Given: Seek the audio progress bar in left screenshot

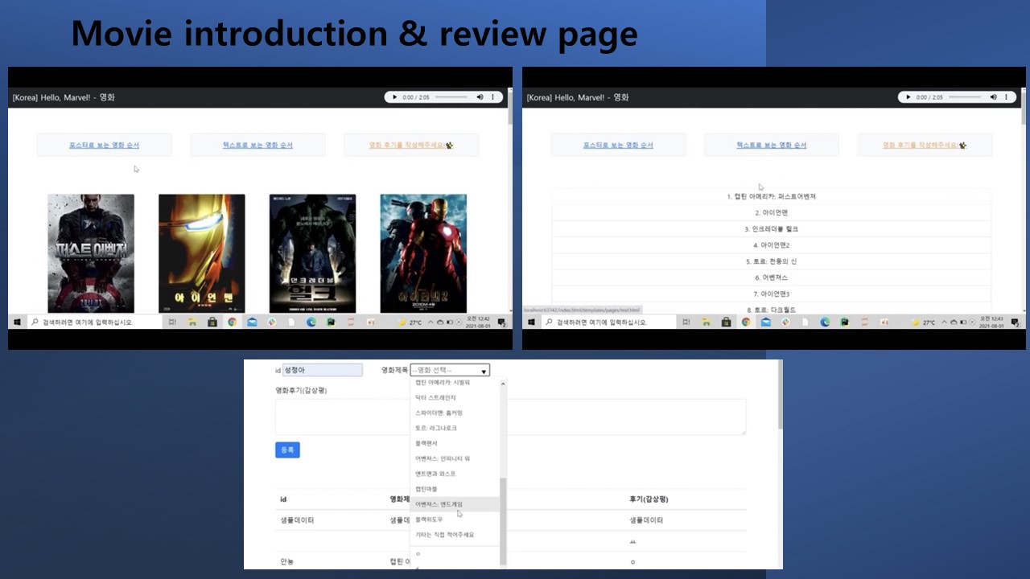Looking at the screenshot, I should coord(451,97).
